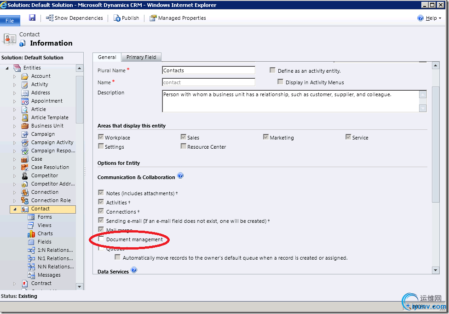Screen dimensions: 449x314
Task: Click the Managed Properties icon
Action: click(x=153, y=18)
